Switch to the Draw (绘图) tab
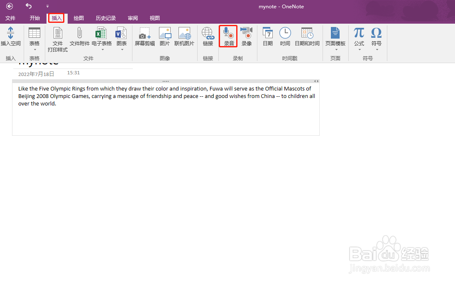Image resolution: width=455 pixels, height=284 pixels. (78, 18)
